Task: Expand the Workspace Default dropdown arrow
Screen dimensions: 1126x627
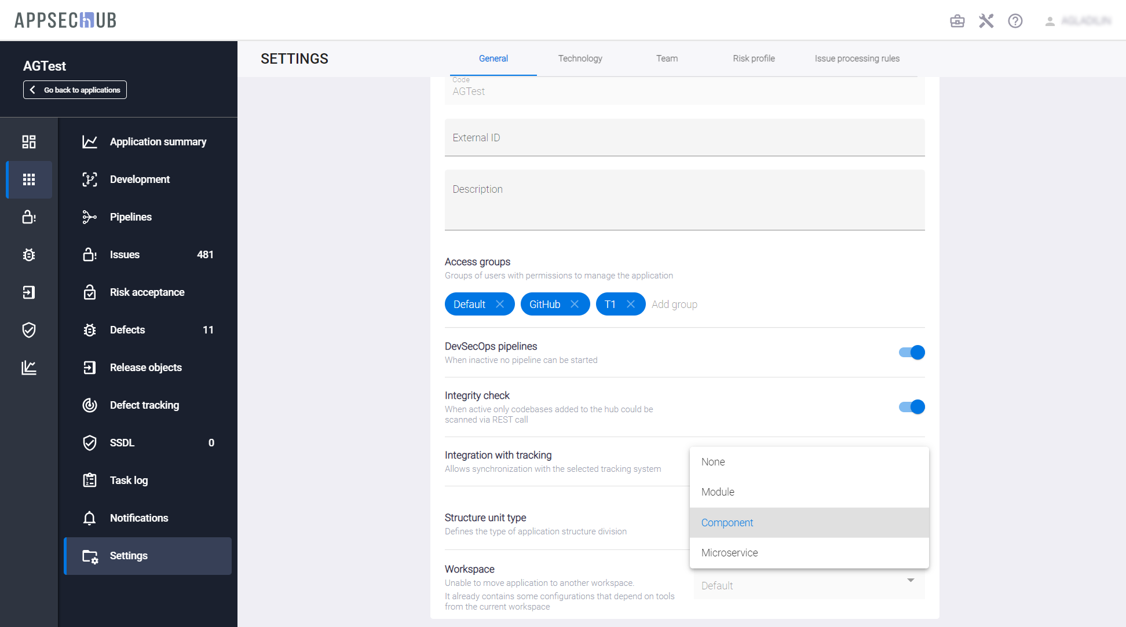Action: click(911, 580)
